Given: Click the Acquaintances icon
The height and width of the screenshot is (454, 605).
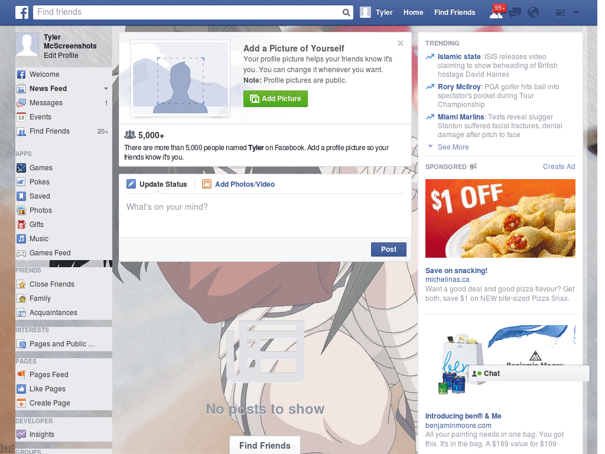Looking at the screenshot, I should click(x=21, y=313).
